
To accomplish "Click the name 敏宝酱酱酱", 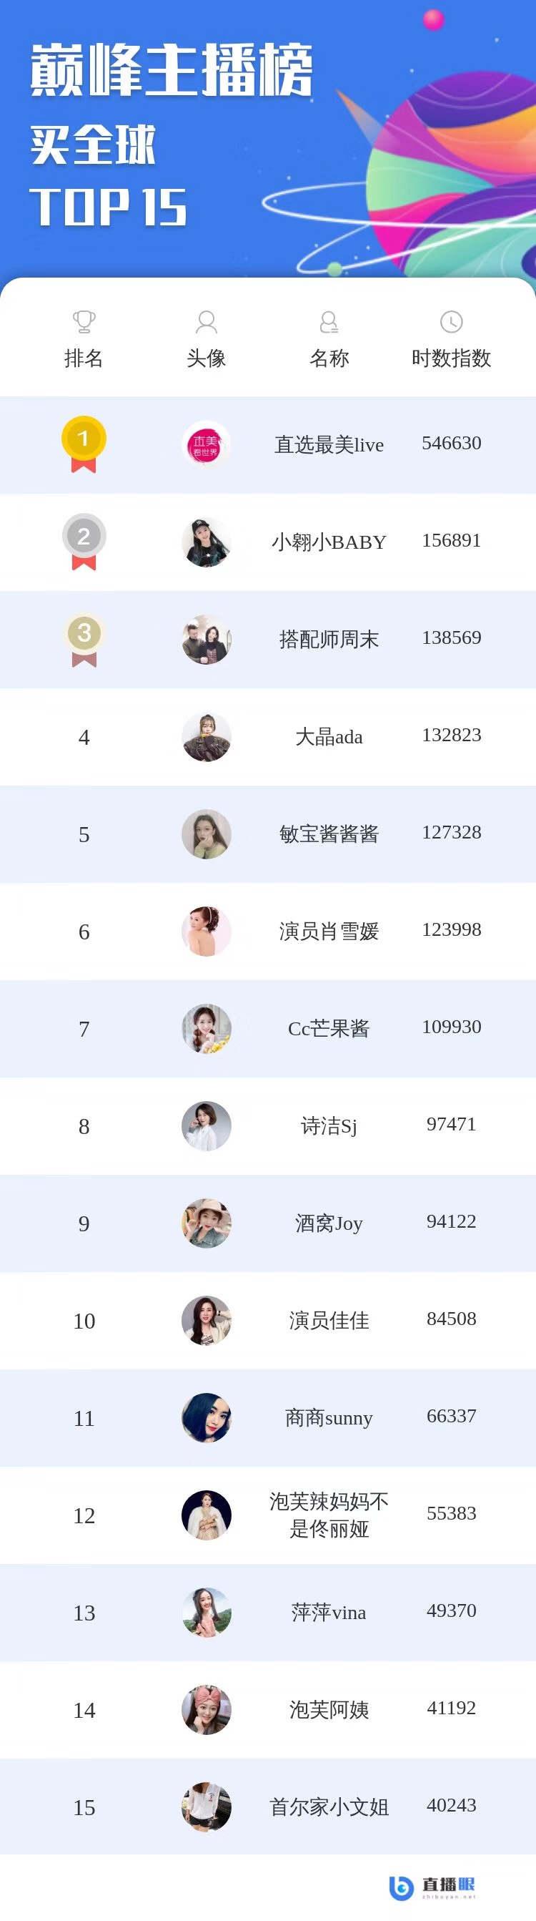I will pyautogui.click(x=329, y=834).
